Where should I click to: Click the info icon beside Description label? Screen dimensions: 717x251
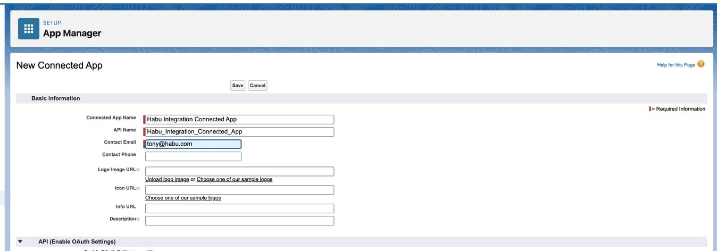tap(138, 219)
